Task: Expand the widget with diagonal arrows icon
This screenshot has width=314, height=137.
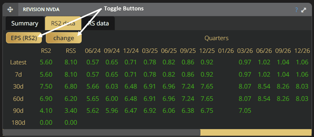Action: point(304,10)
